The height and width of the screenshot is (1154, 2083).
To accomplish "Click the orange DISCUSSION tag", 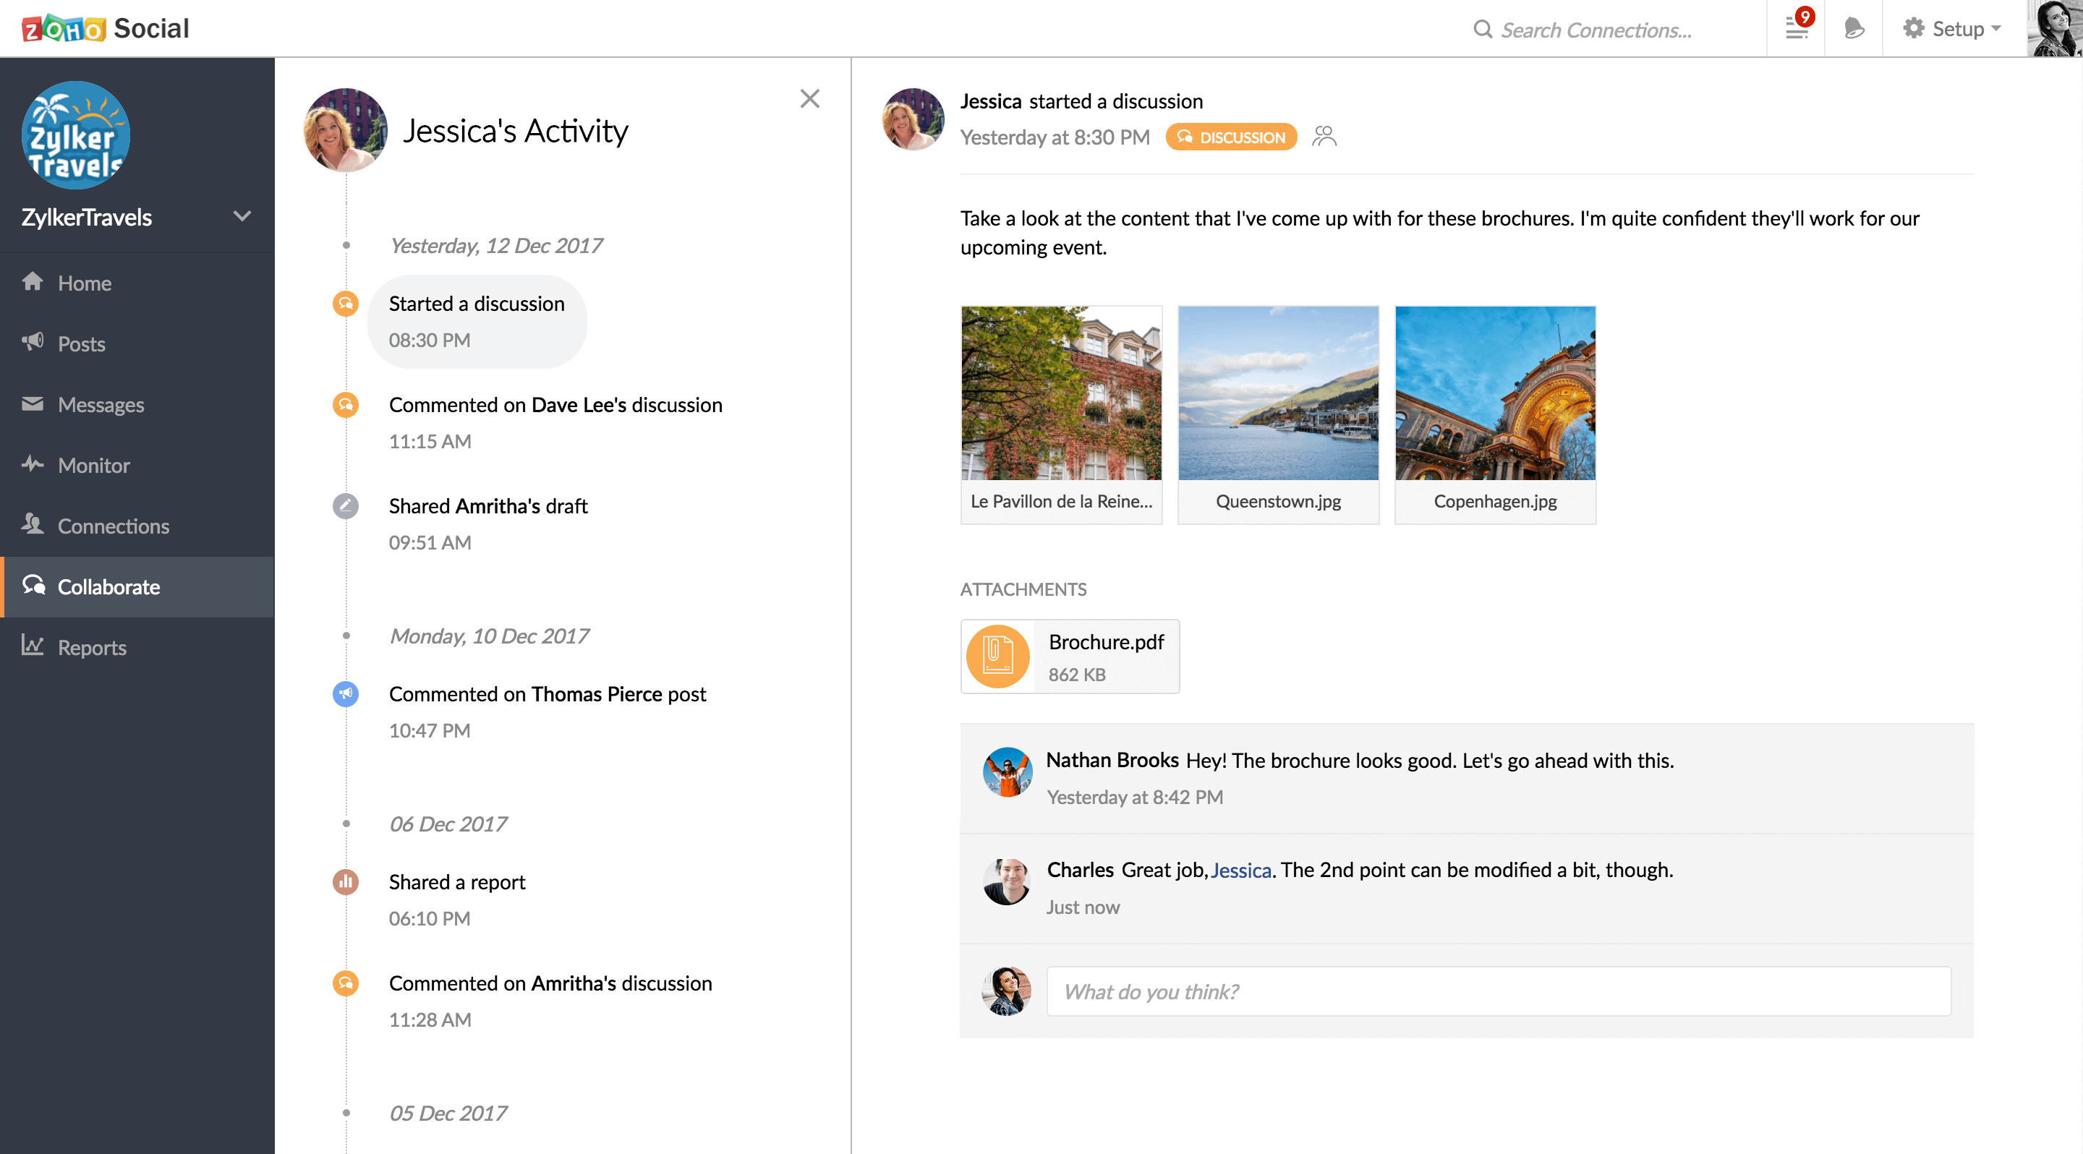I will tap(1231, 137).
